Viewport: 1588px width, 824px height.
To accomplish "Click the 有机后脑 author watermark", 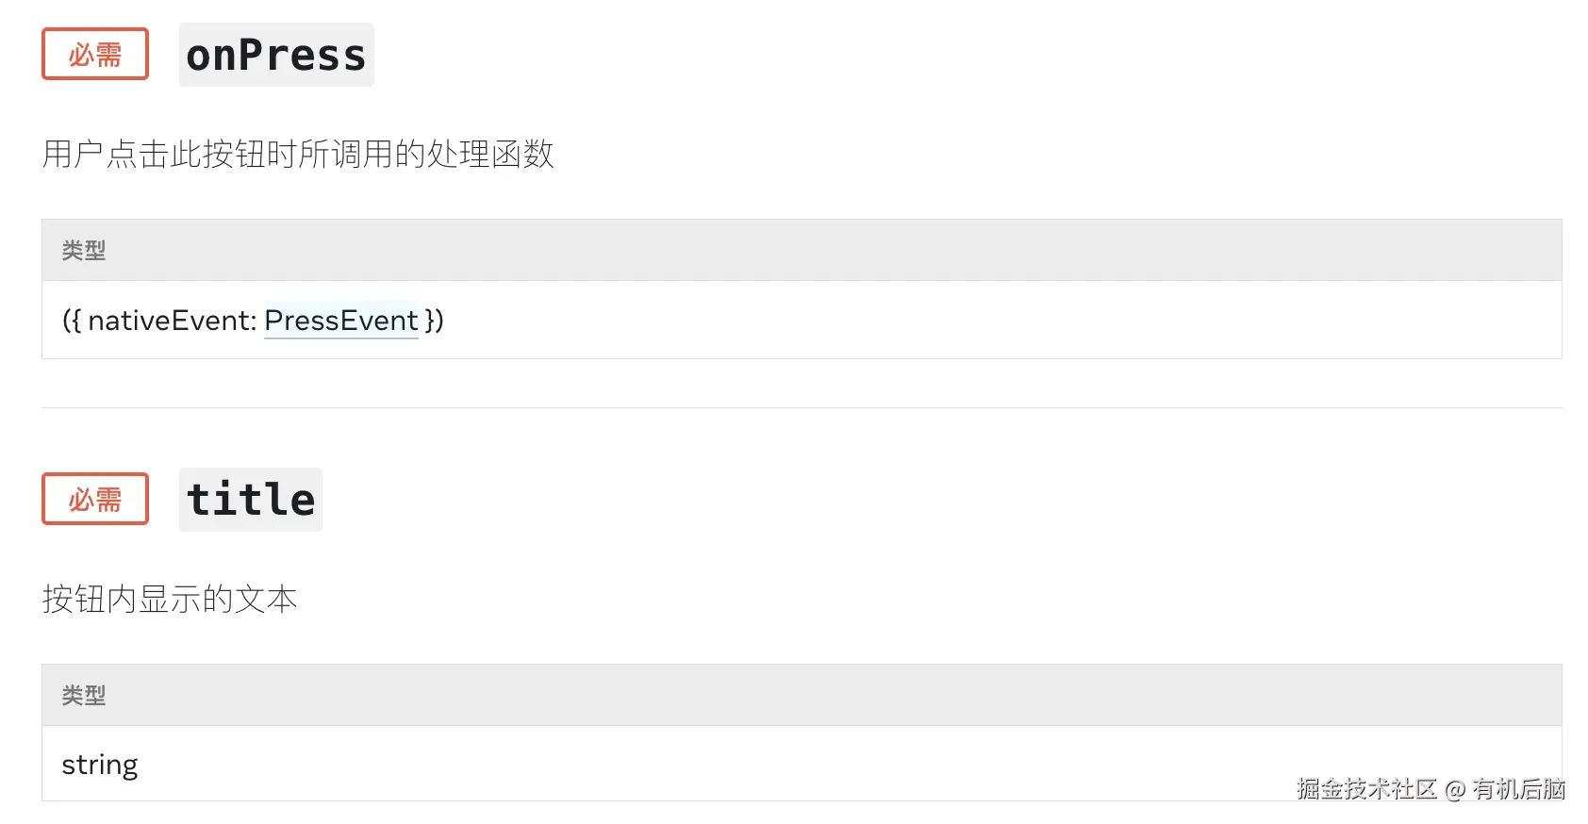I will pyautogui.click(x=1519, y=788).
